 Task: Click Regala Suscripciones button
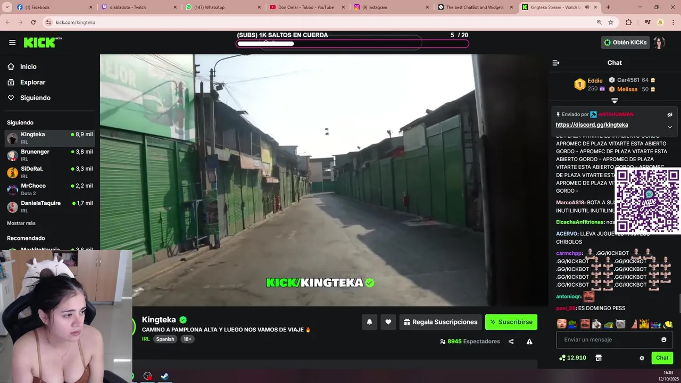441,322
